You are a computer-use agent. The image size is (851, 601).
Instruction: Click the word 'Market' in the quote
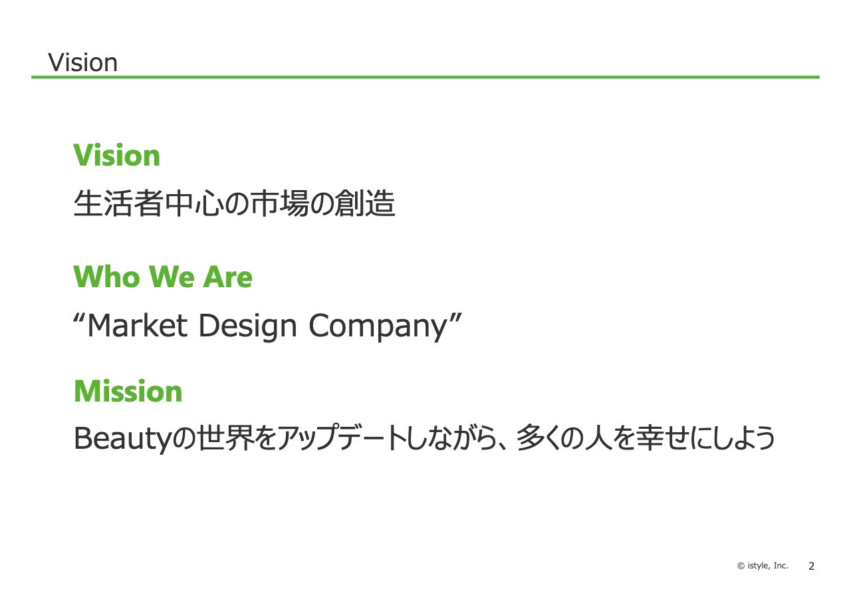(x=138, y=325)
